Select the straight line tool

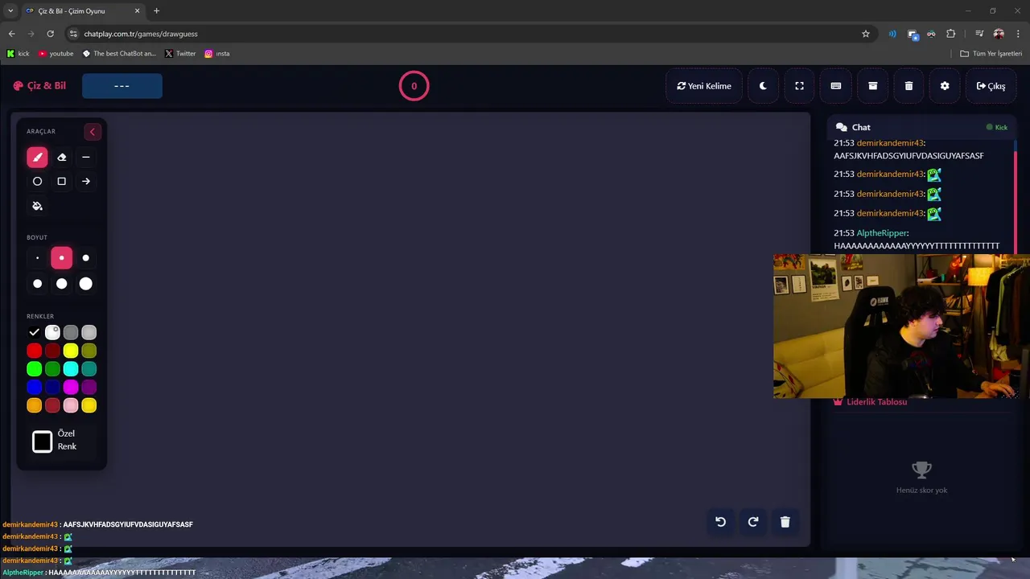pyautogui.click(x=85, y=157)
